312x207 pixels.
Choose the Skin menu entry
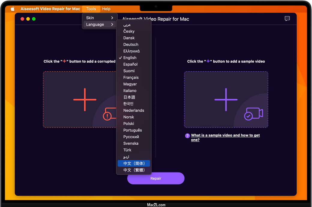coord(100,18)
